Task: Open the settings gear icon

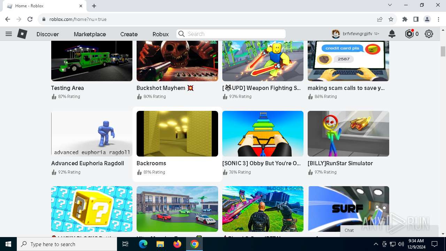Action: pos(429,34)
